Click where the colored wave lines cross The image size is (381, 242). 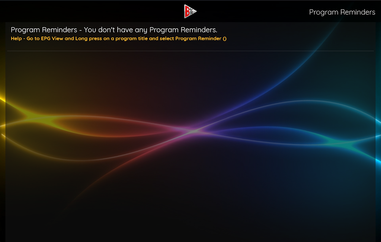(196, 131)
